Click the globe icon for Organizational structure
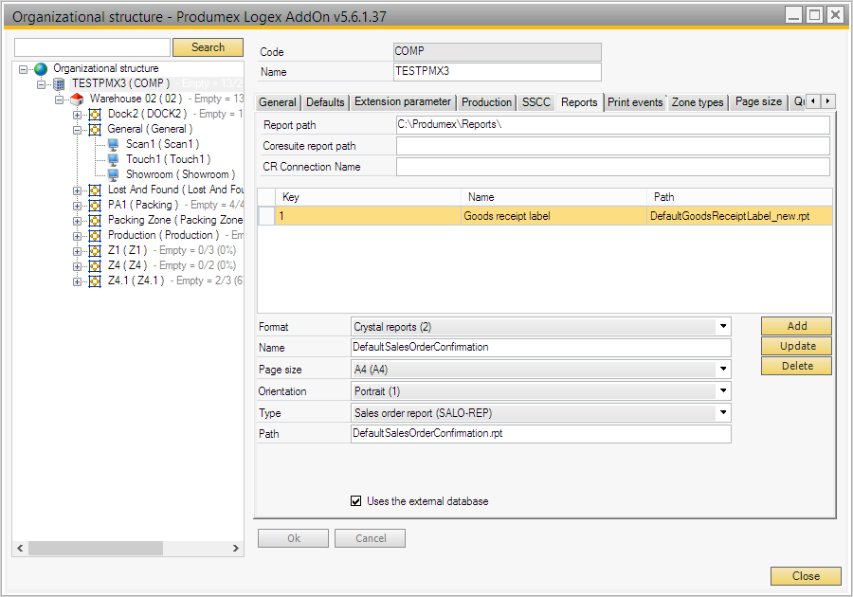 click(x=41, y=69)
